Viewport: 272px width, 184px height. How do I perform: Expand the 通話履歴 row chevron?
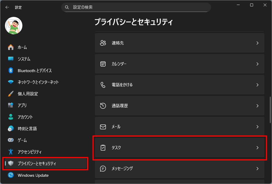click(257, 106)
